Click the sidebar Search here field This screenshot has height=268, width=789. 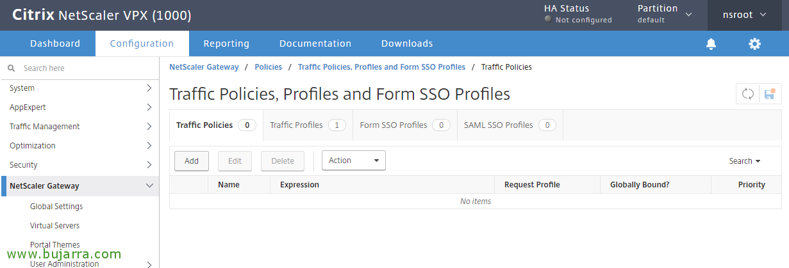pyautogui.click(x=79, y=68)
